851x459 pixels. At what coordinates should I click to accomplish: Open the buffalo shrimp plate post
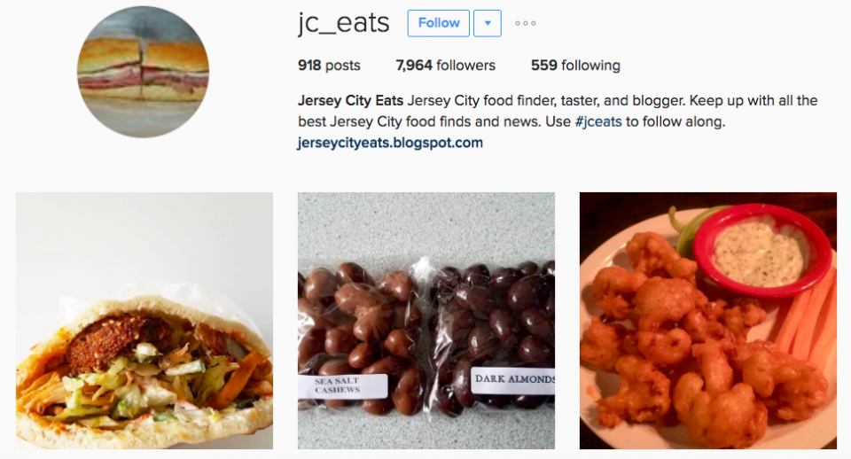(707, 321)
